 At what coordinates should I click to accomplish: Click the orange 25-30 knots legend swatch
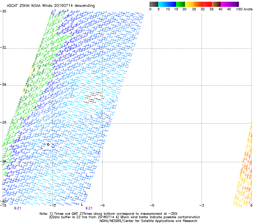coord(198,4)
